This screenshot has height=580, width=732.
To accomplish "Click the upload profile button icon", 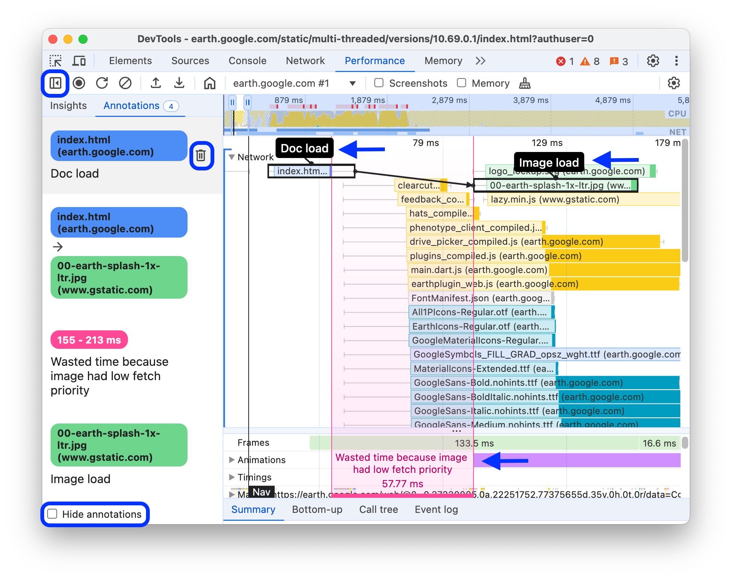I will (x=156, y=83).
